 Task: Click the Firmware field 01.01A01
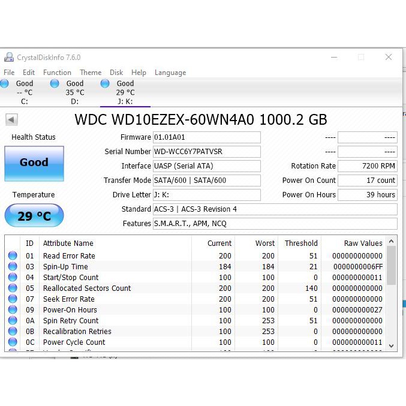tap(207, 137)
